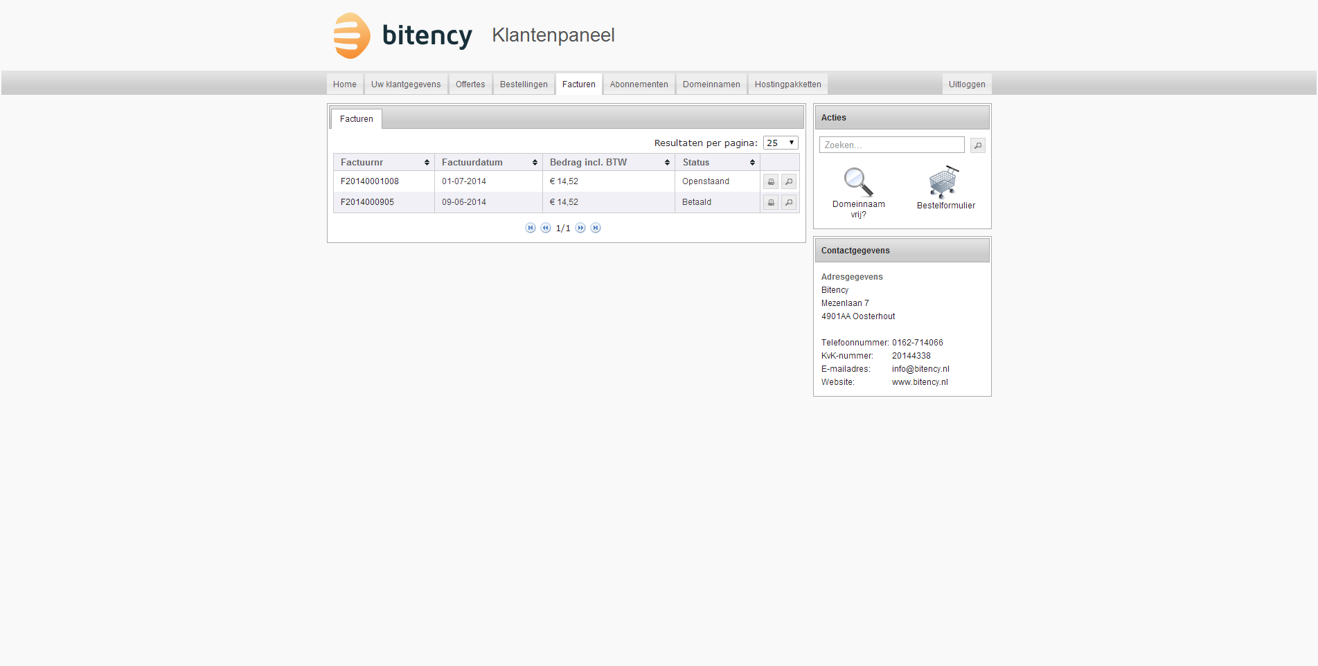This screenshot has height=666, width=1318.
Task: View details of invoice F2014000905
Action: (788, 203)
